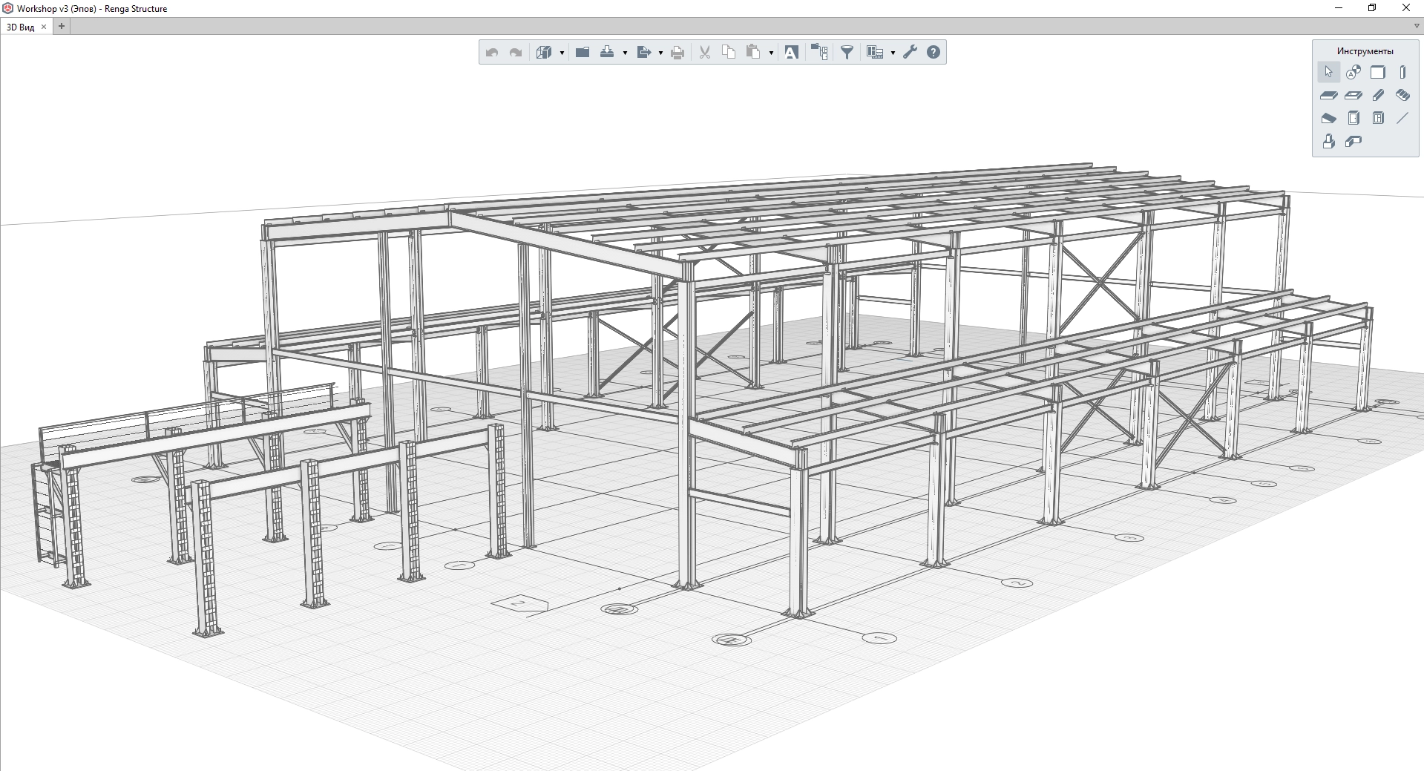Viewport: 1424px width, 771px height.
Task: Select the Wall tool in Инструменты panel
Action: [1378, 72]
